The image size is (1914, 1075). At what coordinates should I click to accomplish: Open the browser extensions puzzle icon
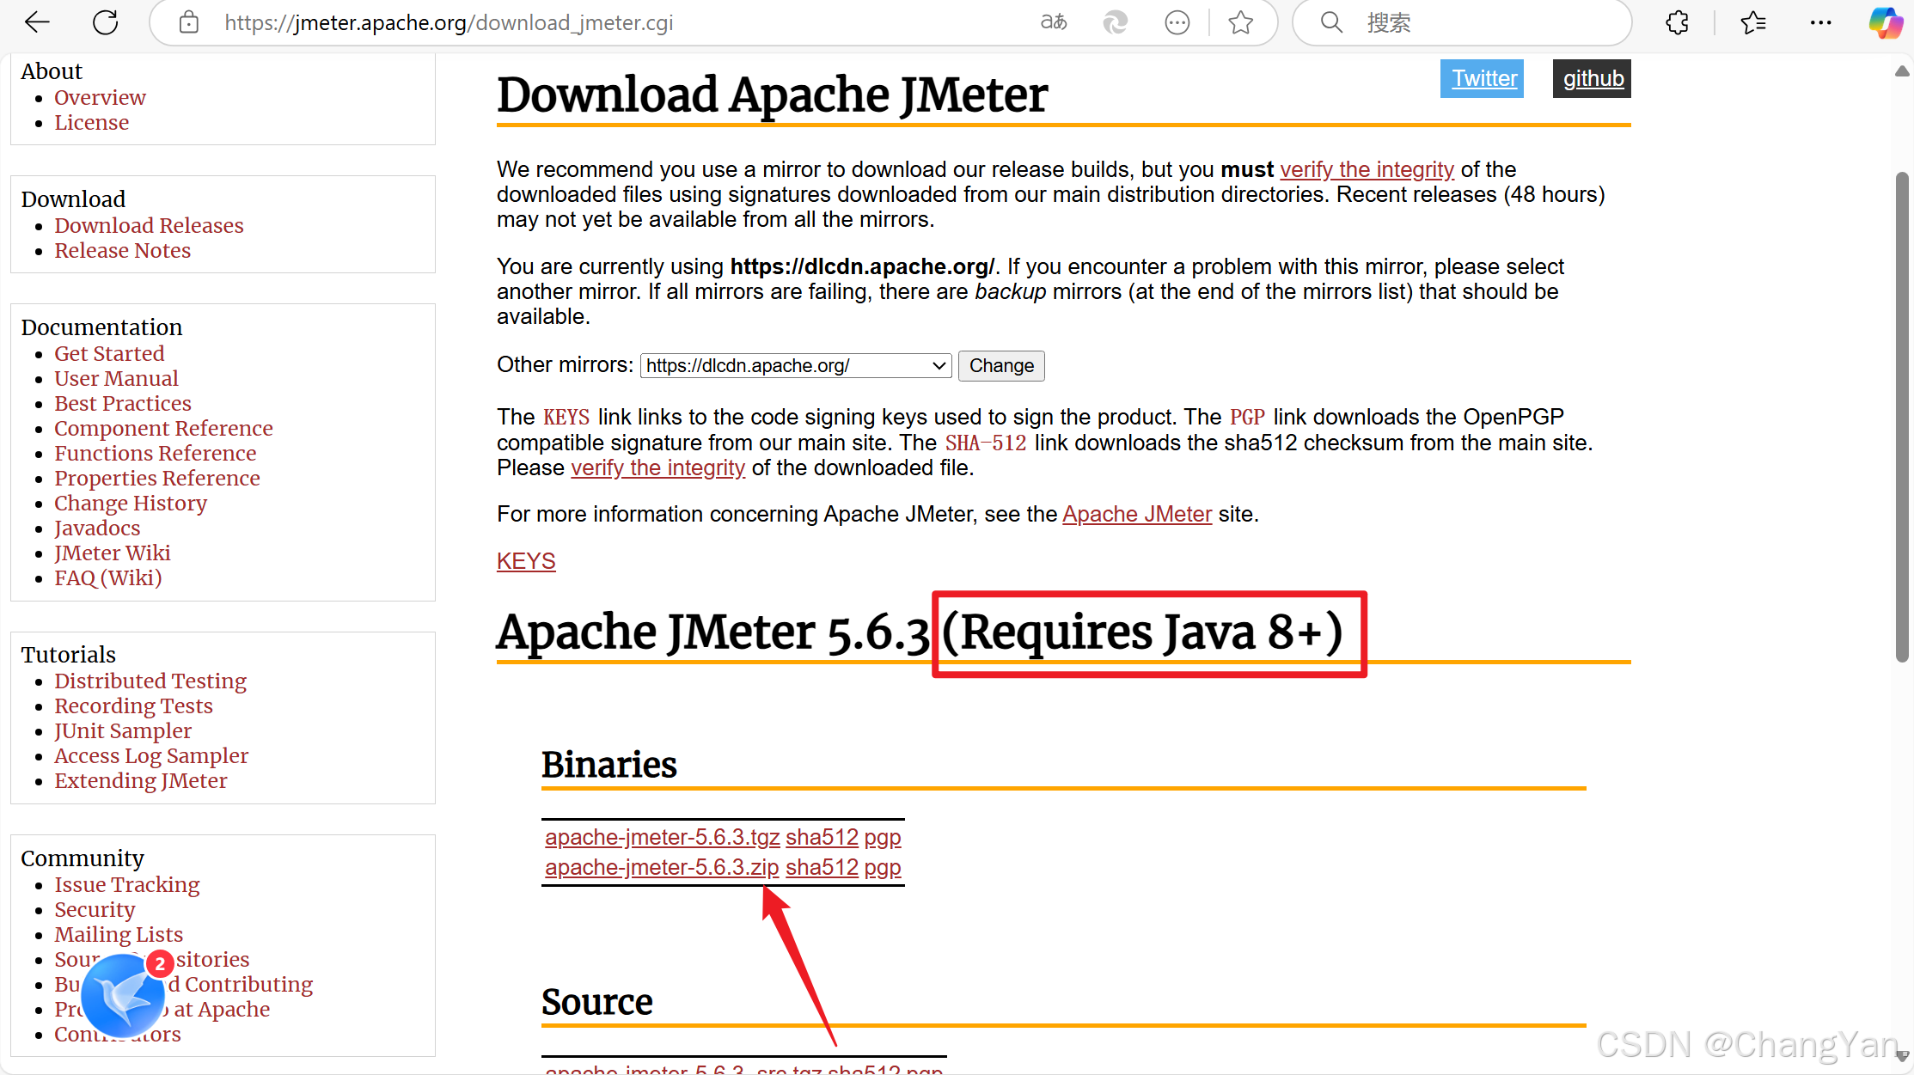1677,22
